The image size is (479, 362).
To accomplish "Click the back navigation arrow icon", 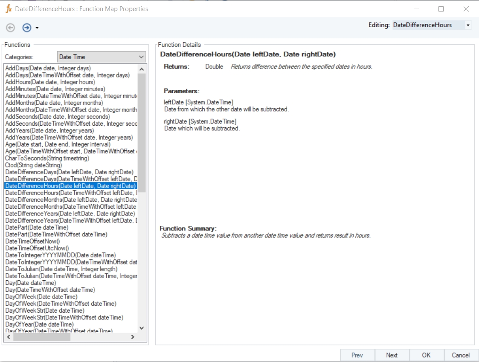I will coord(11,28).
